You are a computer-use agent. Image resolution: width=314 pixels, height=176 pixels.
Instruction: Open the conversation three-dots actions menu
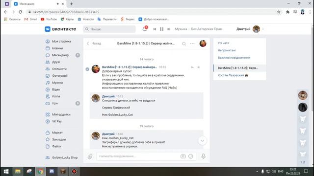click(192, 44)
